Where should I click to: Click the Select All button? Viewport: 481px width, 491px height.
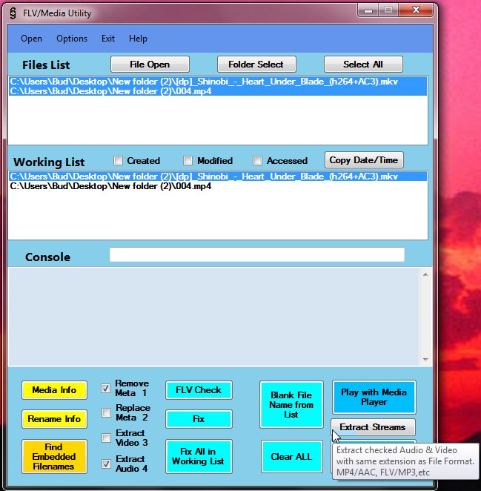pos(363,65)
